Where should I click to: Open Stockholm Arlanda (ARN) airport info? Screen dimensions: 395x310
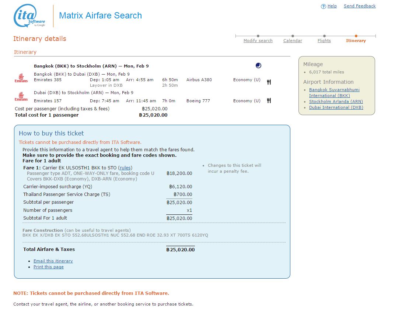point(336,101)
